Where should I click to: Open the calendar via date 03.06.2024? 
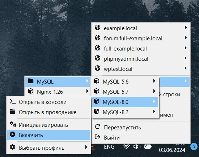click(x=172, y=150)
